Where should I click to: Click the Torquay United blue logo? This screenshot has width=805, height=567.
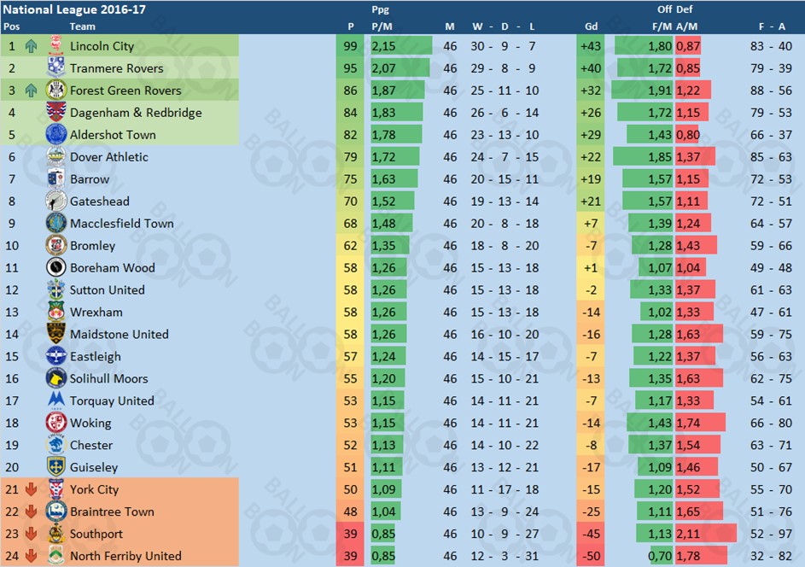pos(56,400)
